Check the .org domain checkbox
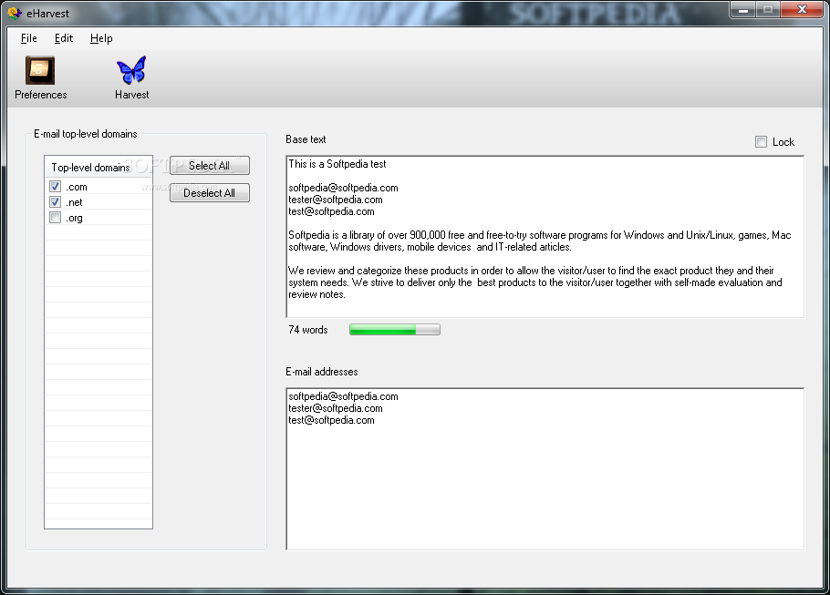 [55, 218]
